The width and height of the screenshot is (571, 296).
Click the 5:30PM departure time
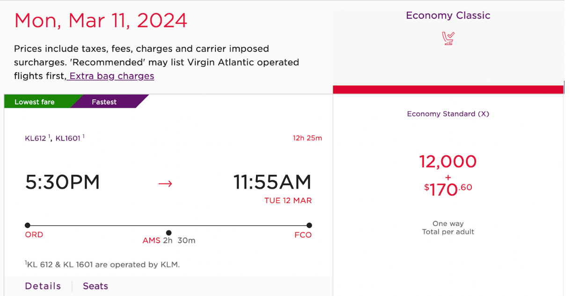click(62, 182)
